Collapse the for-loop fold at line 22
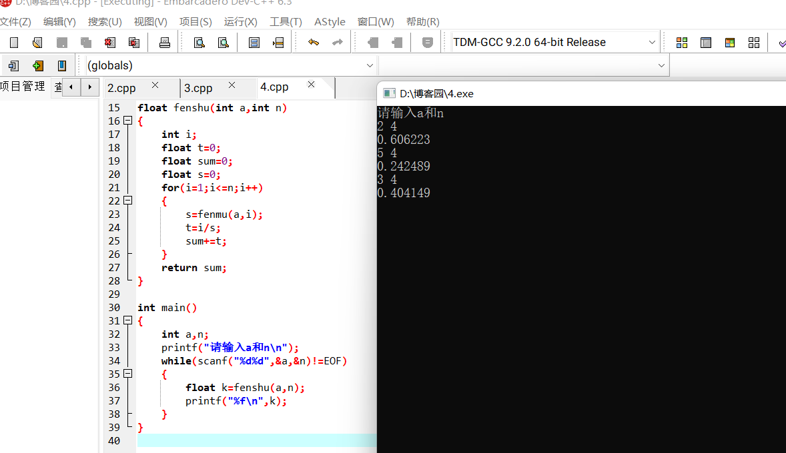 click(x=128, y=201)
